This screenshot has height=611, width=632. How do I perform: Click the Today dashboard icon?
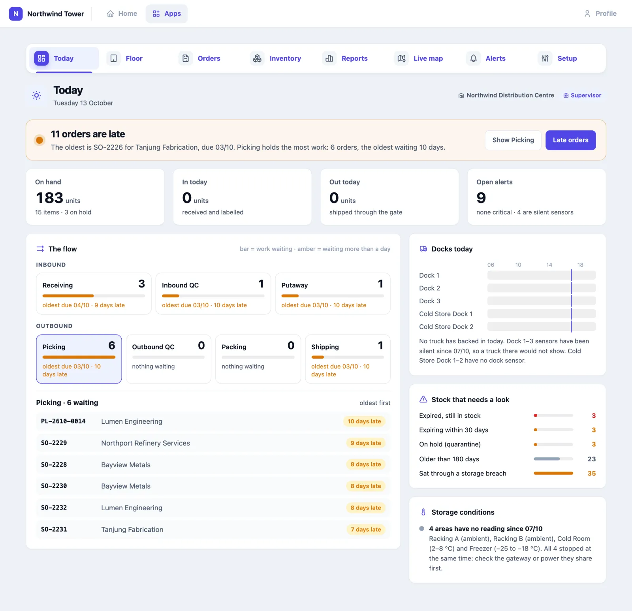click(41, 58)
